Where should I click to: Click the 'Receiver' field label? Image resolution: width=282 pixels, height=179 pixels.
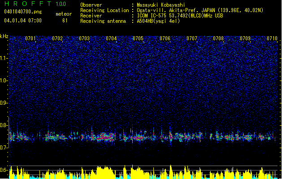point(91,16)
